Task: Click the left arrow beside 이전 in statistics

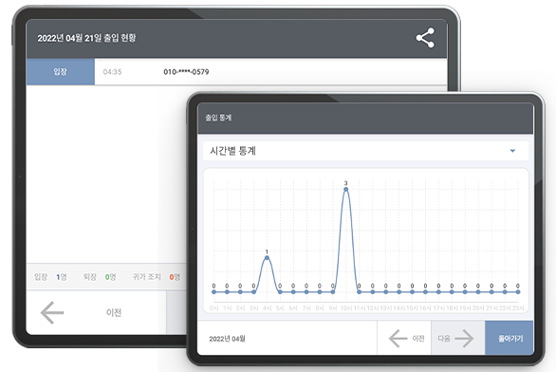Action: (398, 338)
